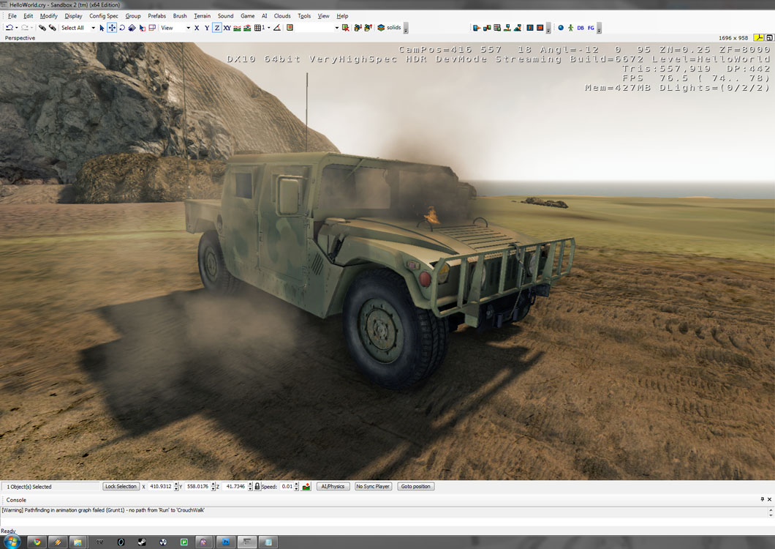Viewport: 775px width, 549px height.
Task: Click the Windows Start orb
Action: coord(12,542)
